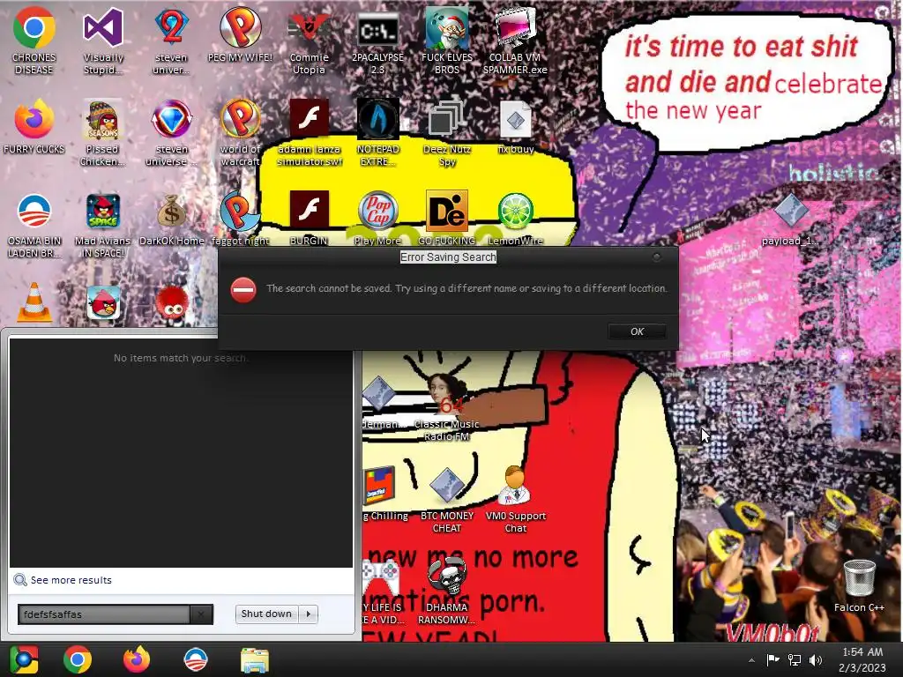Viewport: 903px width, 677px height.
Task: Close the Error Saving Search dialog
Action: [656, 257]
